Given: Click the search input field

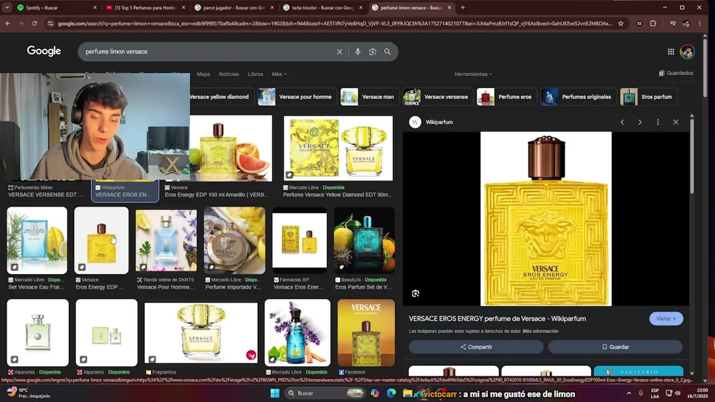Looking at the screenshot, I should click(207, 51).
